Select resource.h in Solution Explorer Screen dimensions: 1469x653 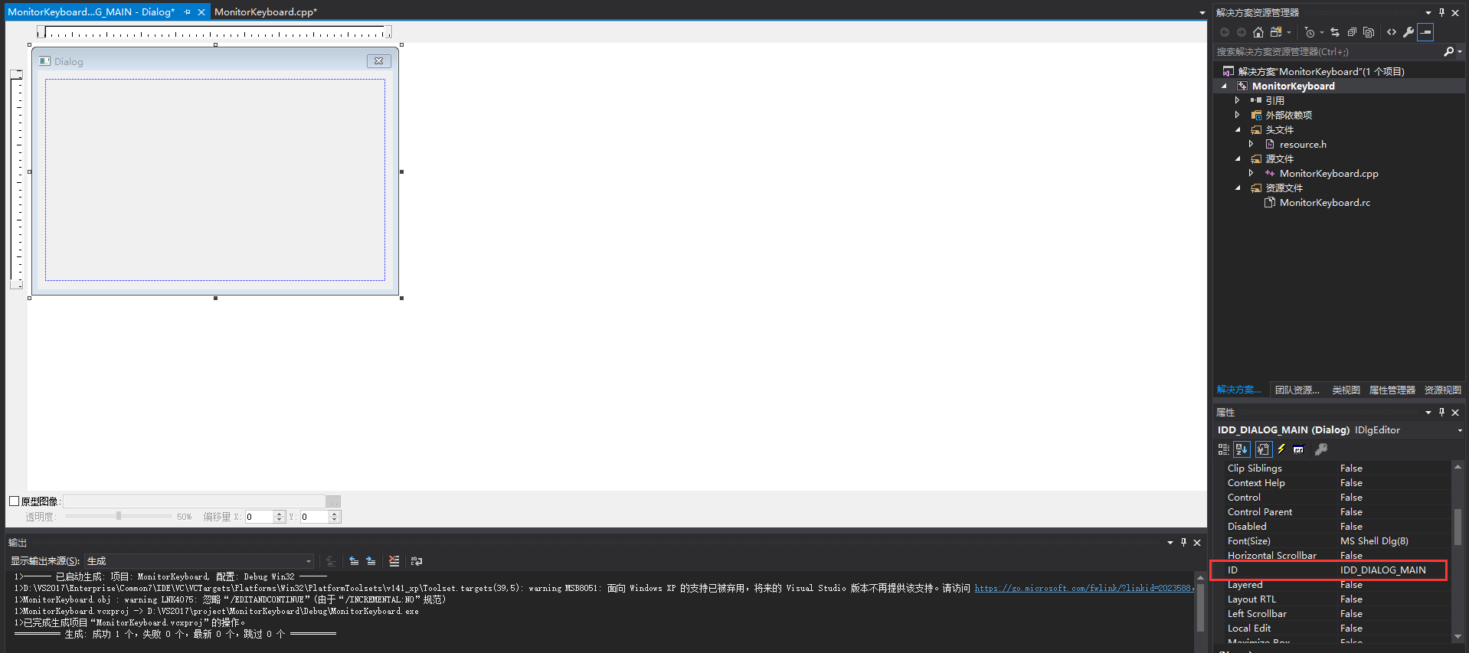(x=1303, y=144)
